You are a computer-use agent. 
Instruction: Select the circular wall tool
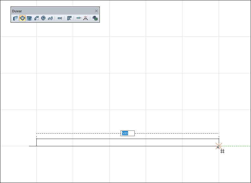tap(43, 18)
